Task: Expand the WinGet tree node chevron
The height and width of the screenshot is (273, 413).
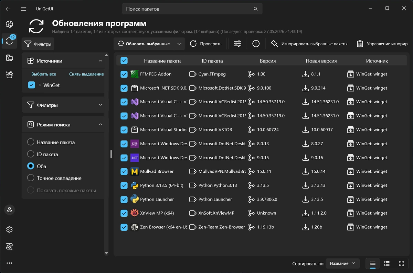Action: (x=40, y=85)
